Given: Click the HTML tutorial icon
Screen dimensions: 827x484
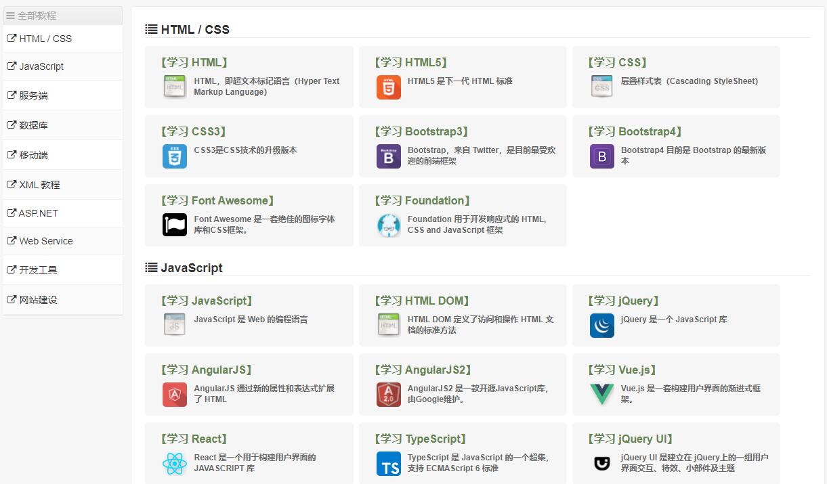Looking at the screenshot, I should pyautogui.click(x=175, y=87).
